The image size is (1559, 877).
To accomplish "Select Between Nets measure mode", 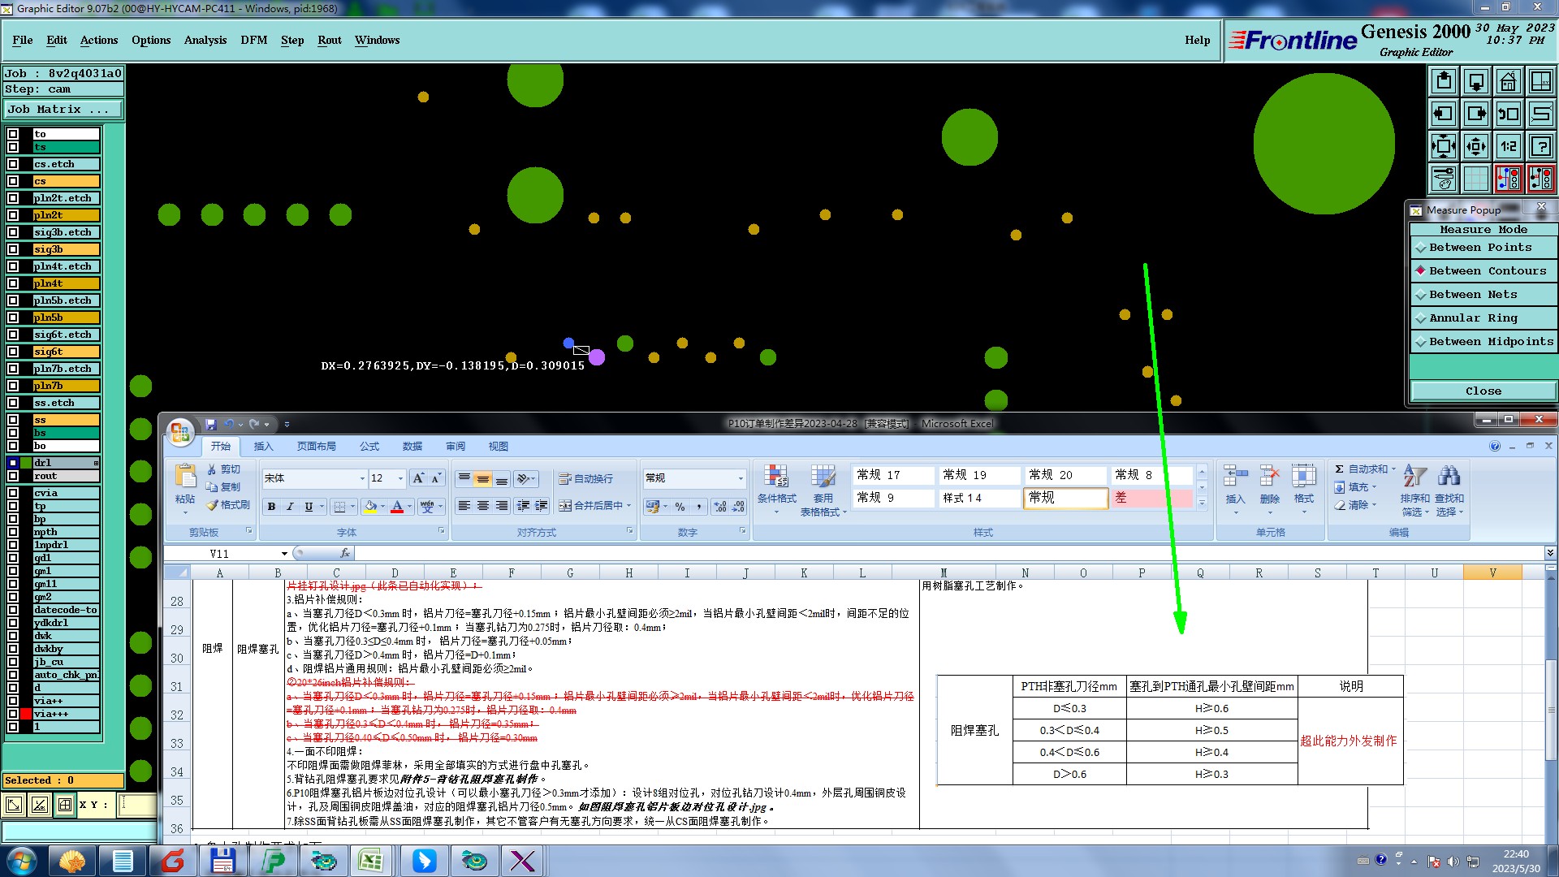I will (1483, 295).
